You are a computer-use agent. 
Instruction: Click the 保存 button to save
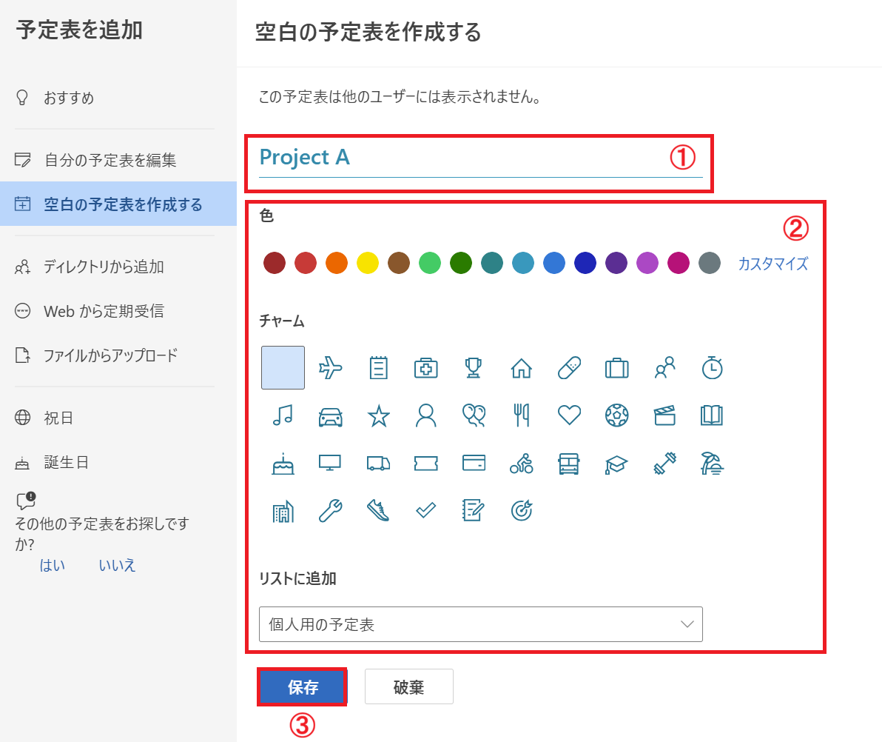302,686
